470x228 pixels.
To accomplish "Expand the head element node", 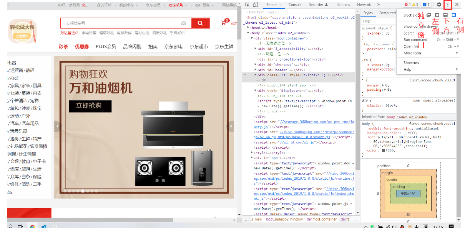I will click(x=249, y=28).
